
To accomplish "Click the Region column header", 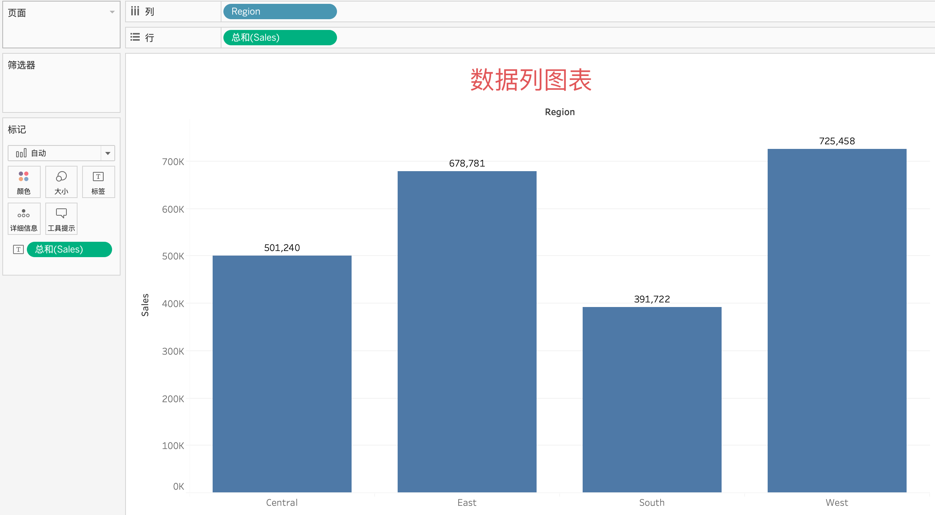I will [x=560, y=112].
